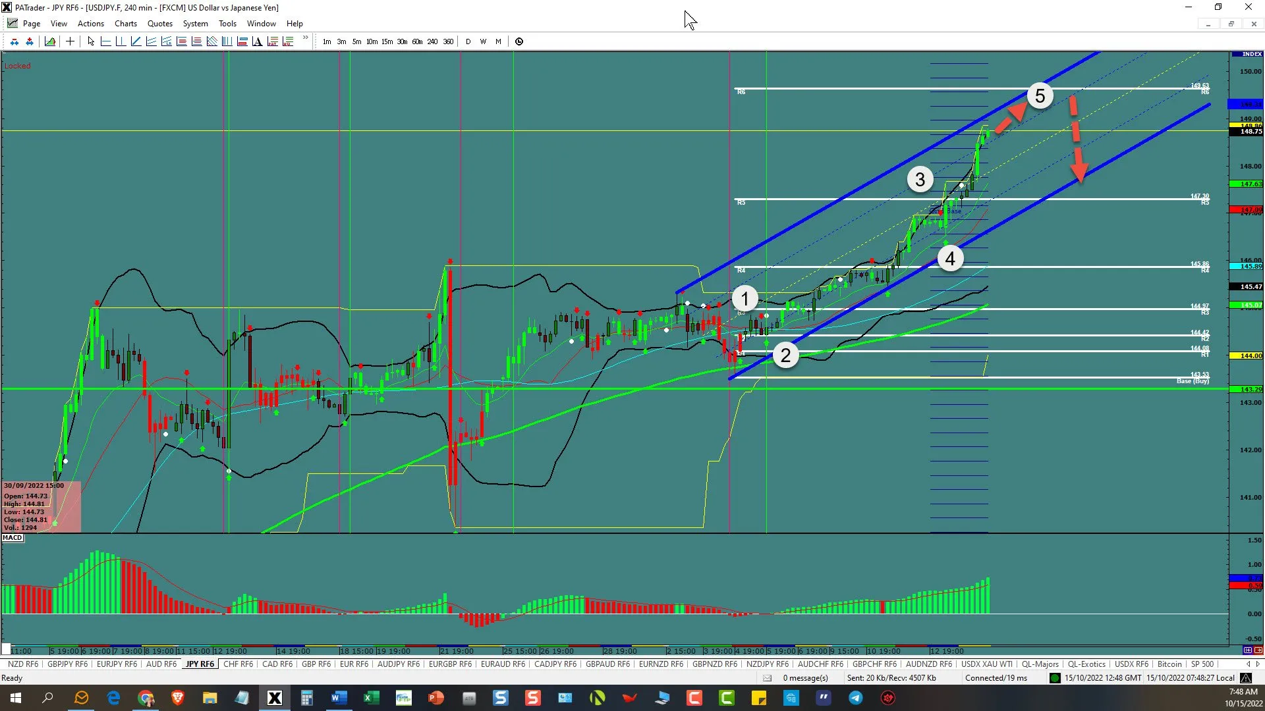The image size is (1265, 711).
Task: Select the parallel channel lines tool
Action: click(151, 41)
